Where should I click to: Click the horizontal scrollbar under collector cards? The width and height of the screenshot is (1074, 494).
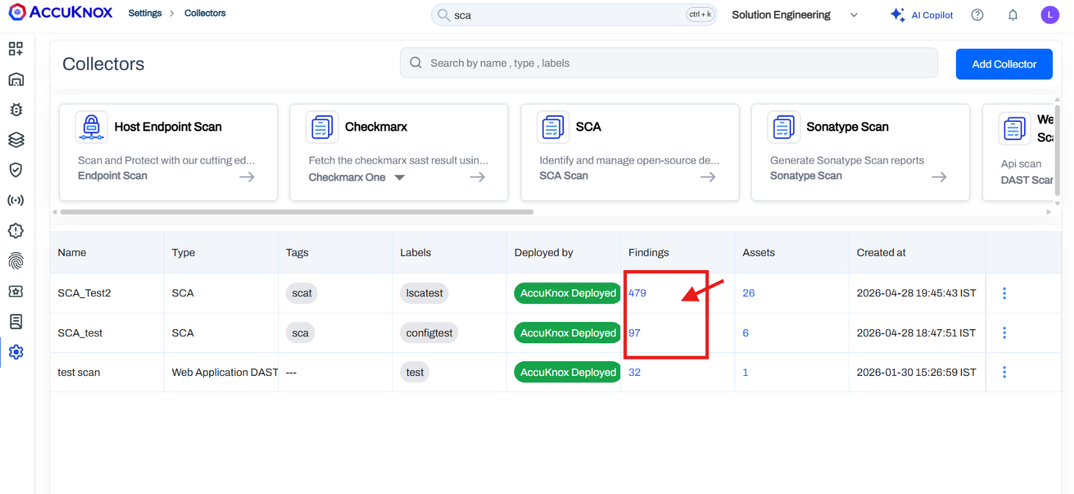point(297,212)
